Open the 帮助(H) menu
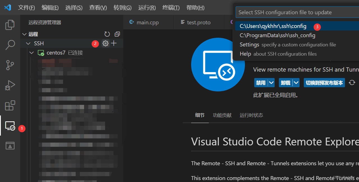The width and height of the screenshot is (359, 182). (195, 8)
